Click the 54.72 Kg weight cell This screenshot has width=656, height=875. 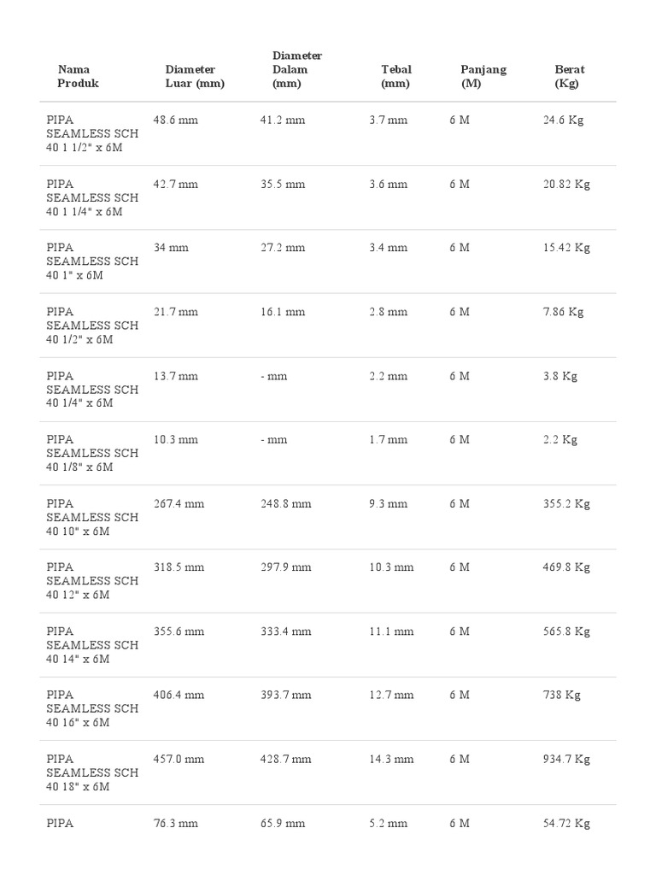(x=566, y=824)
